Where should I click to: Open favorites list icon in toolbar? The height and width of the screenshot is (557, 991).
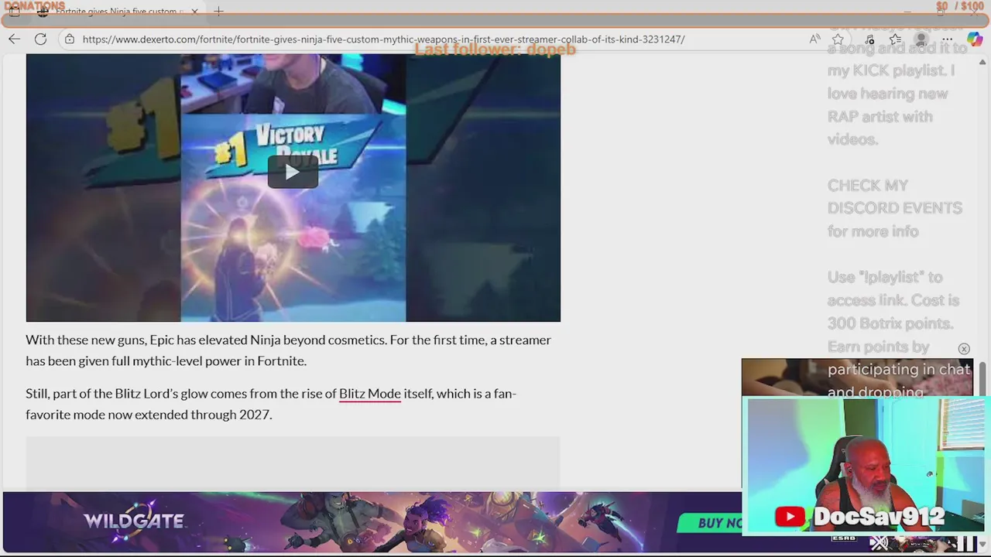click(895, 39)
